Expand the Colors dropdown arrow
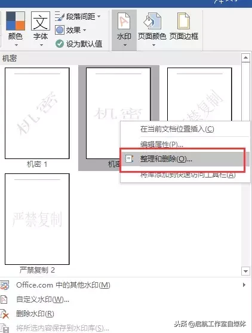Screen dimensions: 252x333 tap(16, 45)
